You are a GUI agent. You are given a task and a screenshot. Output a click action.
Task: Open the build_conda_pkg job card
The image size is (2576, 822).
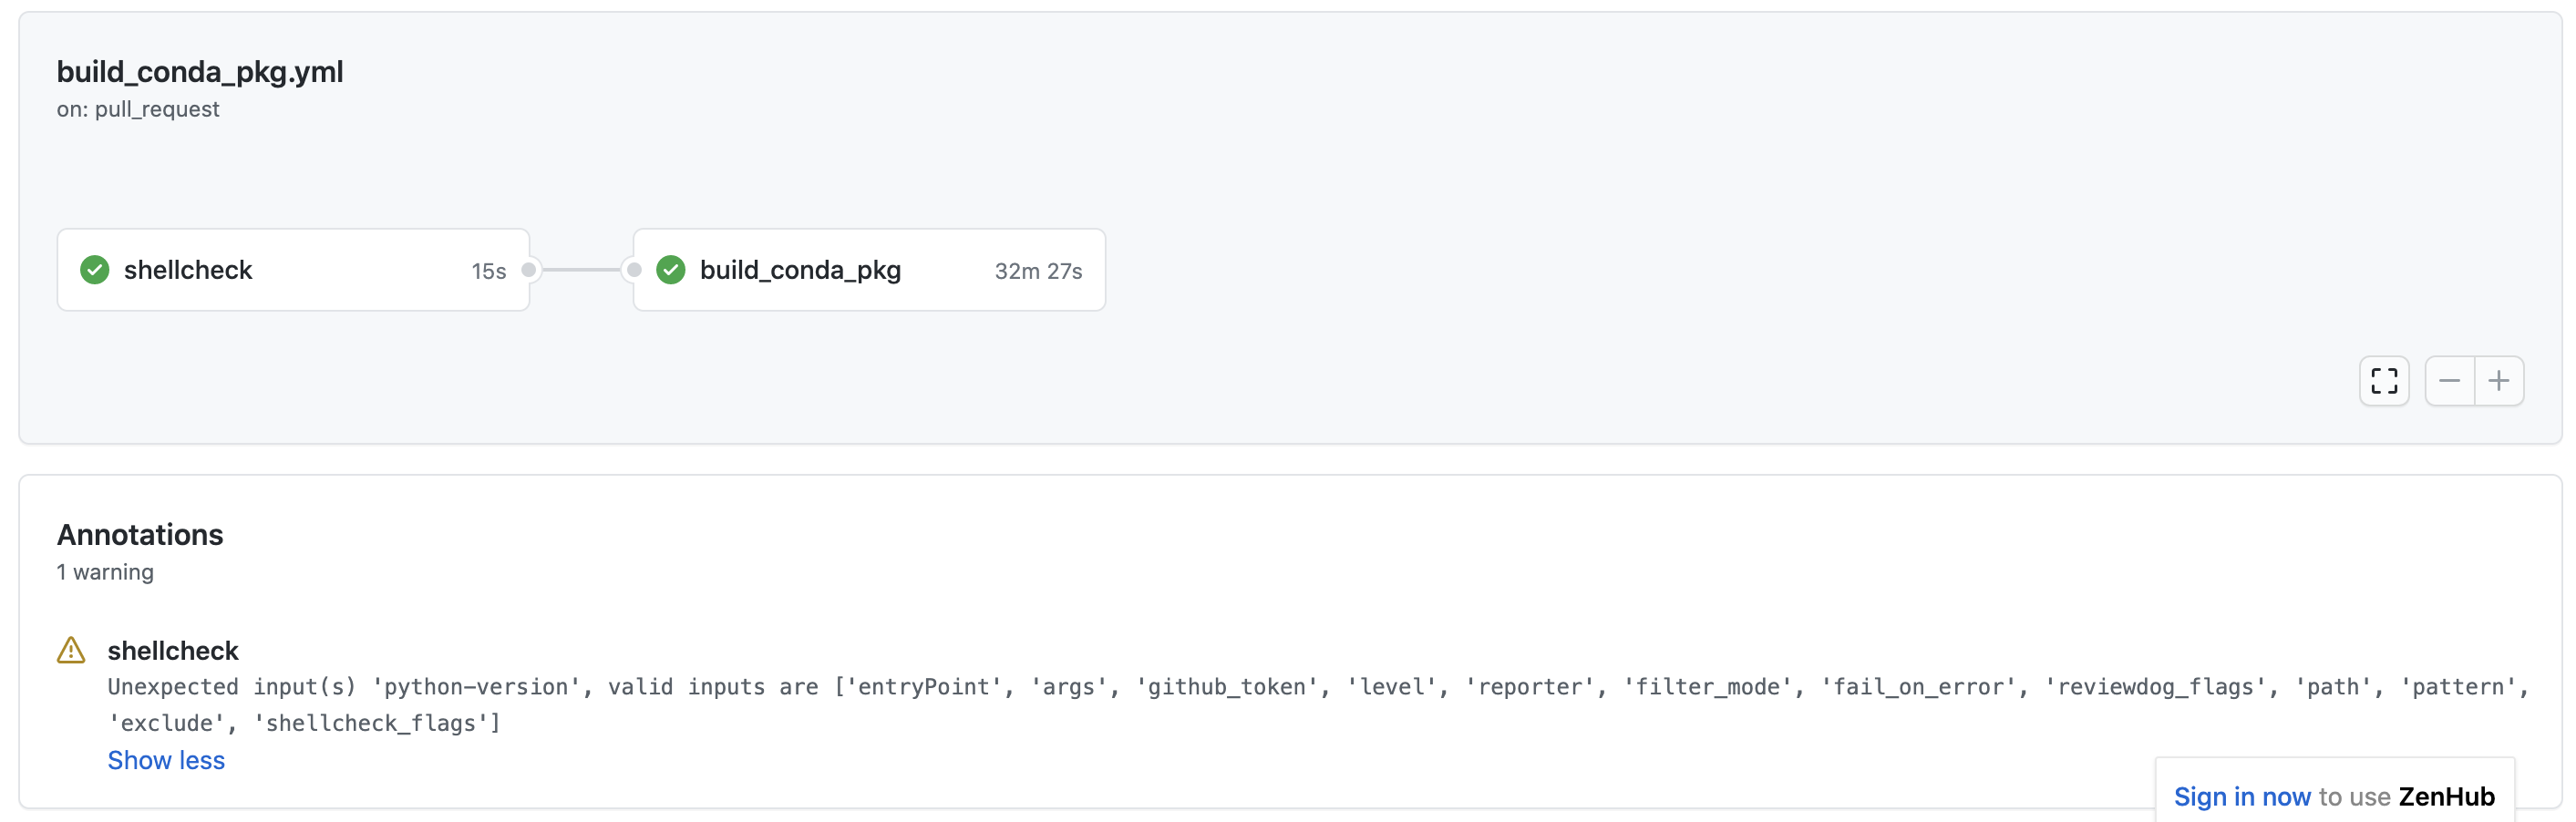point(869,270)
